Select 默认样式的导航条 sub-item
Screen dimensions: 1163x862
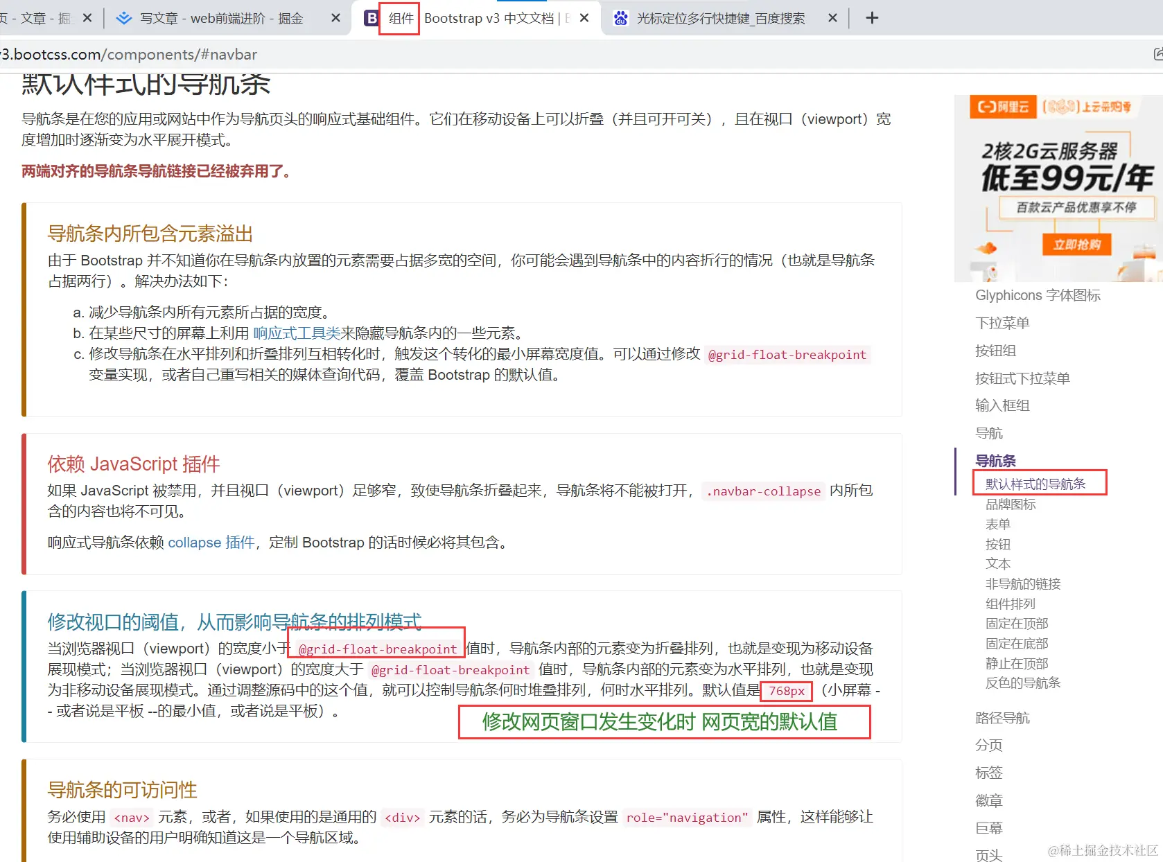[1035, 484]
